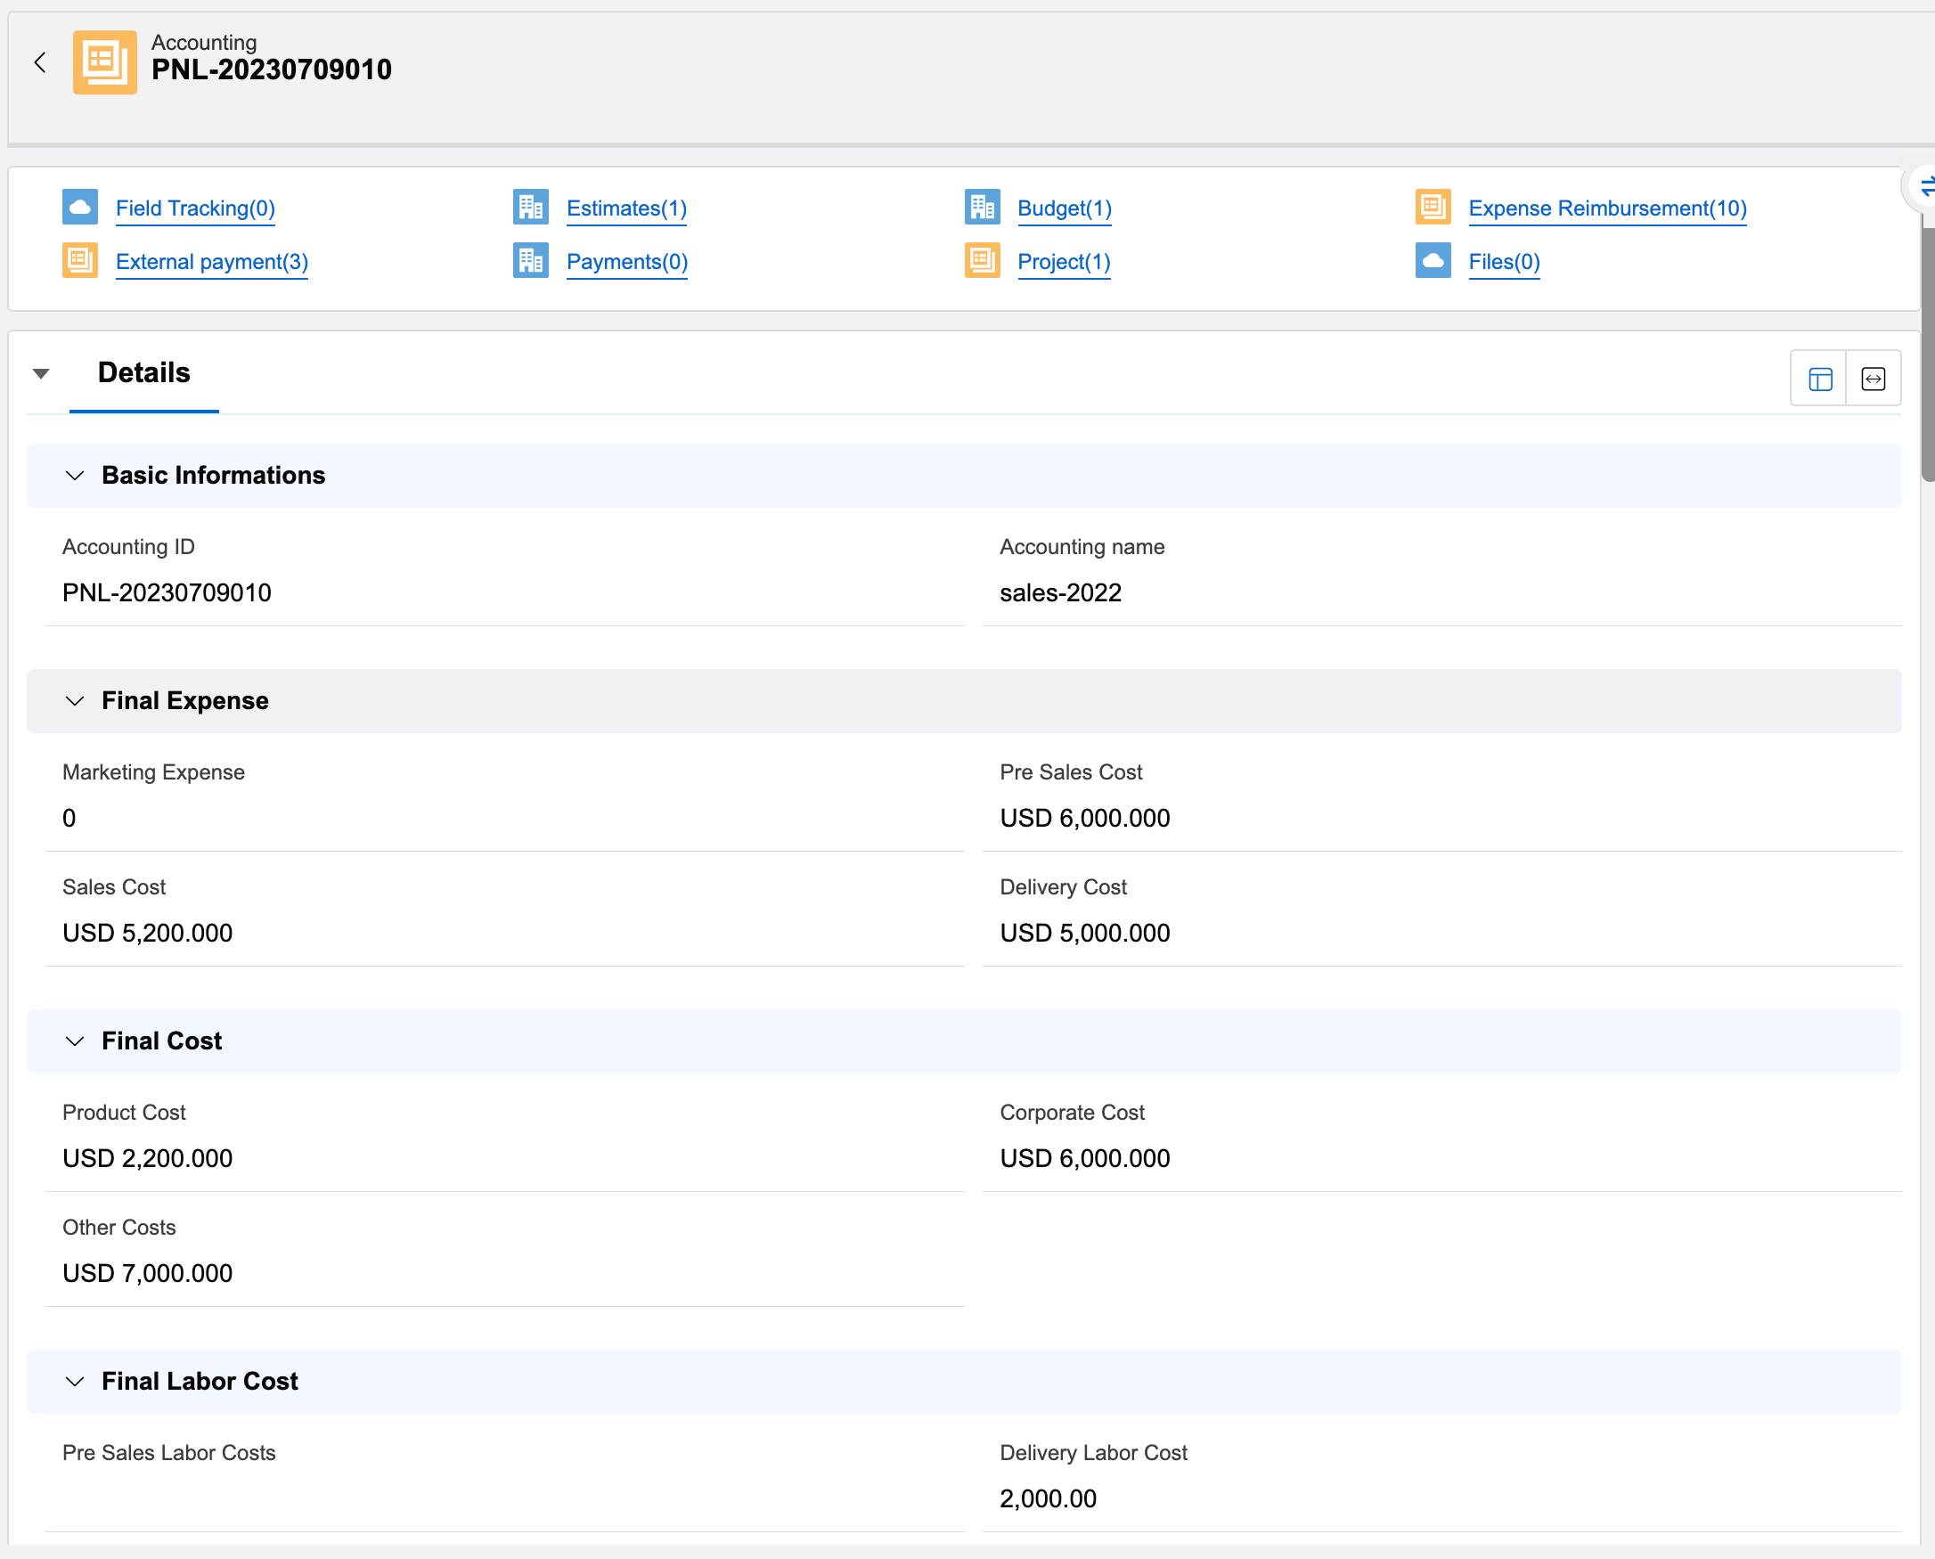Click the Expense Reimbursement icon
This screenshot has height=1559, width=1935.
point(1433,208)
